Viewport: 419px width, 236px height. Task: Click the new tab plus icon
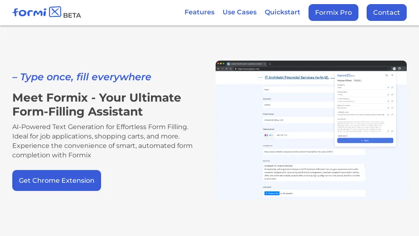270,64
